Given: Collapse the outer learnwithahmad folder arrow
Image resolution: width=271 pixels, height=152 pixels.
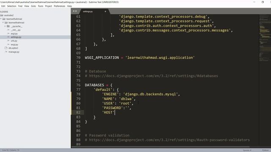Looking at the screenshot, I should pos(1,19).
